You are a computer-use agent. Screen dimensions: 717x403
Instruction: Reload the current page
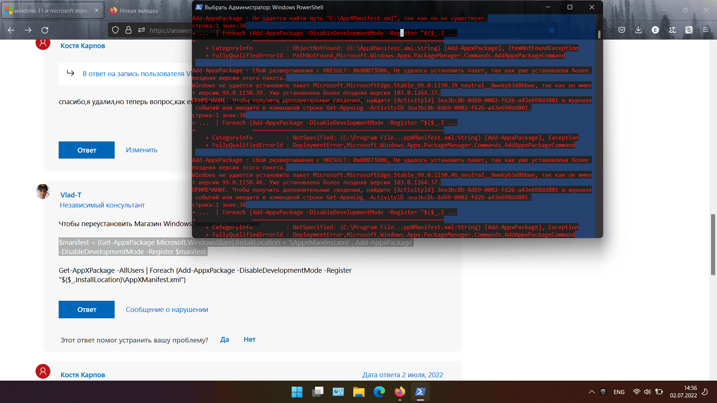45,30
